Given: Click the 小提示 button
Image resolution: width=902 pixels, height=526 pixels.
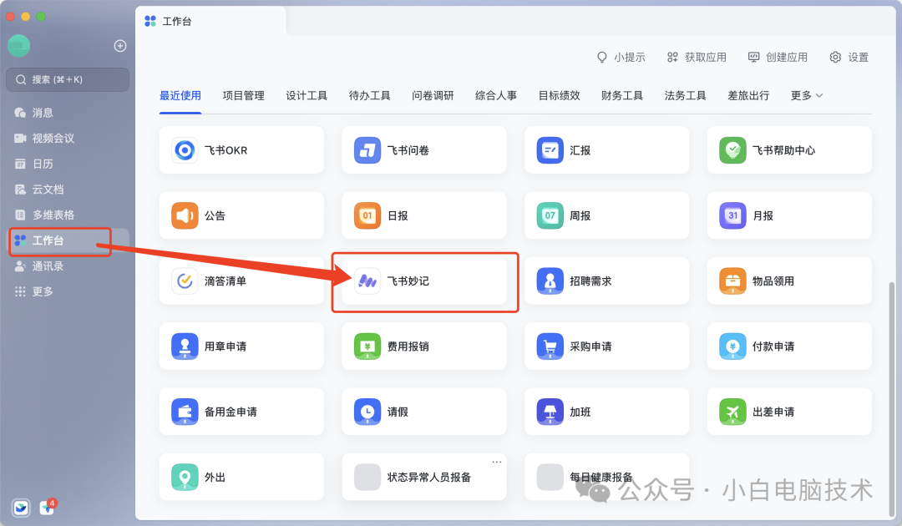Looking at the screenshot, I should [x=621, y=57].
